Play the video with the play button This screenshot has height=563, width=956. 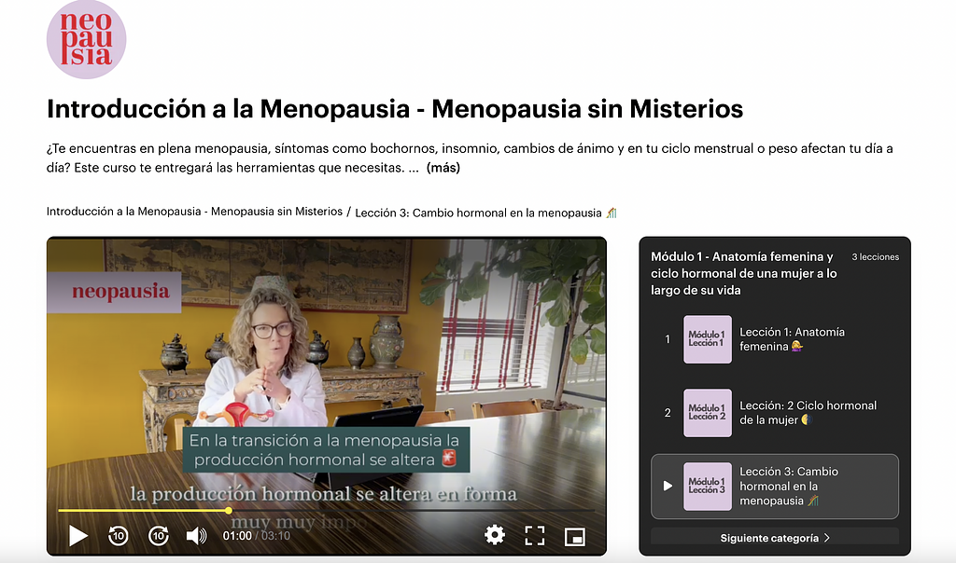tap(78, 536)
